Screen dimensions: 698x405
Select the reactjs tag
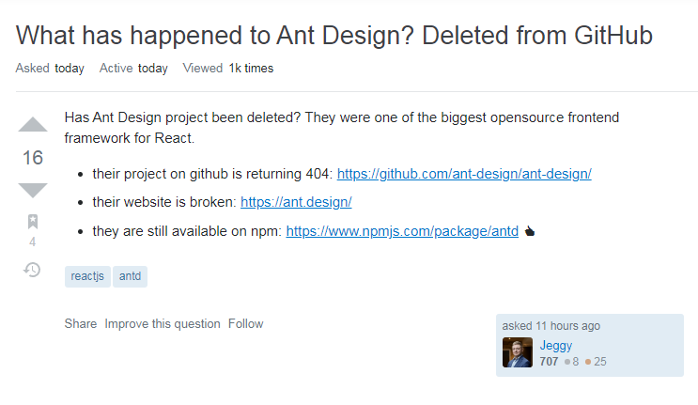point(87,276)
